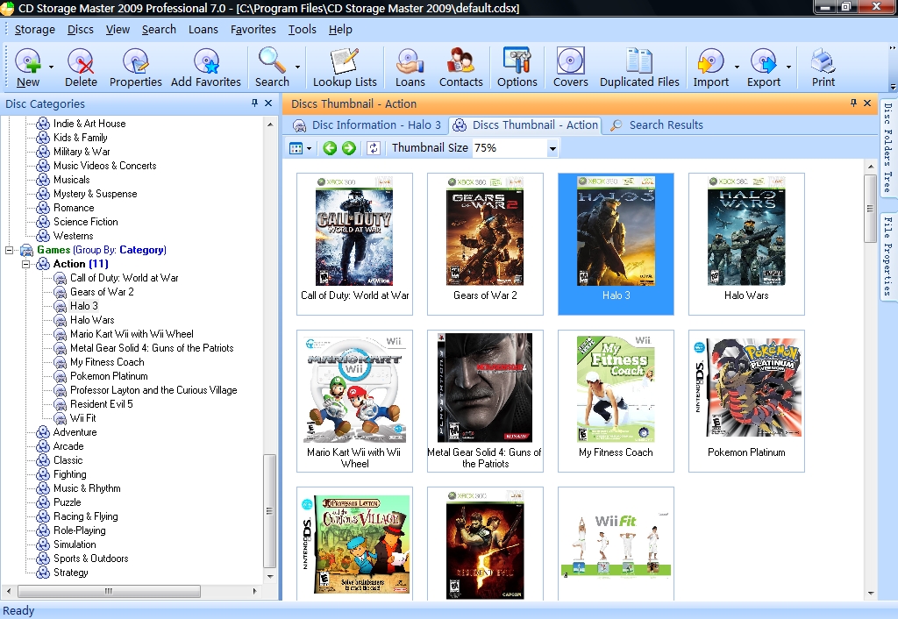This screenshot has width=898, height=619.
Task: Select the Call of Duty: World at War thumbnail
Action: click(x=354, y=244)
